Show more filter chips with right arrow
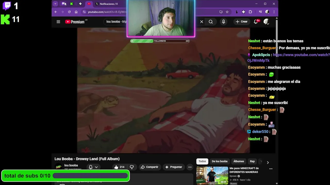This screenshot has height=185, width=330. click(268, 162)
